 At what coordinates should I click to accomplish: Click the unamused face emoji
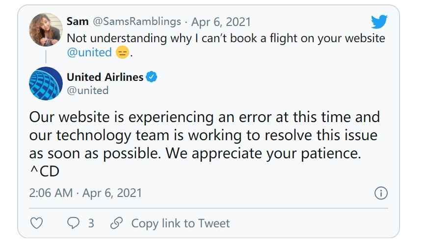pyautogui.click(x=122, y=52)
